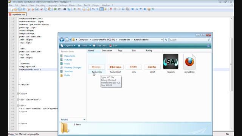Toggle synchronized vertical scrolling in Notepad++
Screen dimensions: 242x136
coord(84,9)
